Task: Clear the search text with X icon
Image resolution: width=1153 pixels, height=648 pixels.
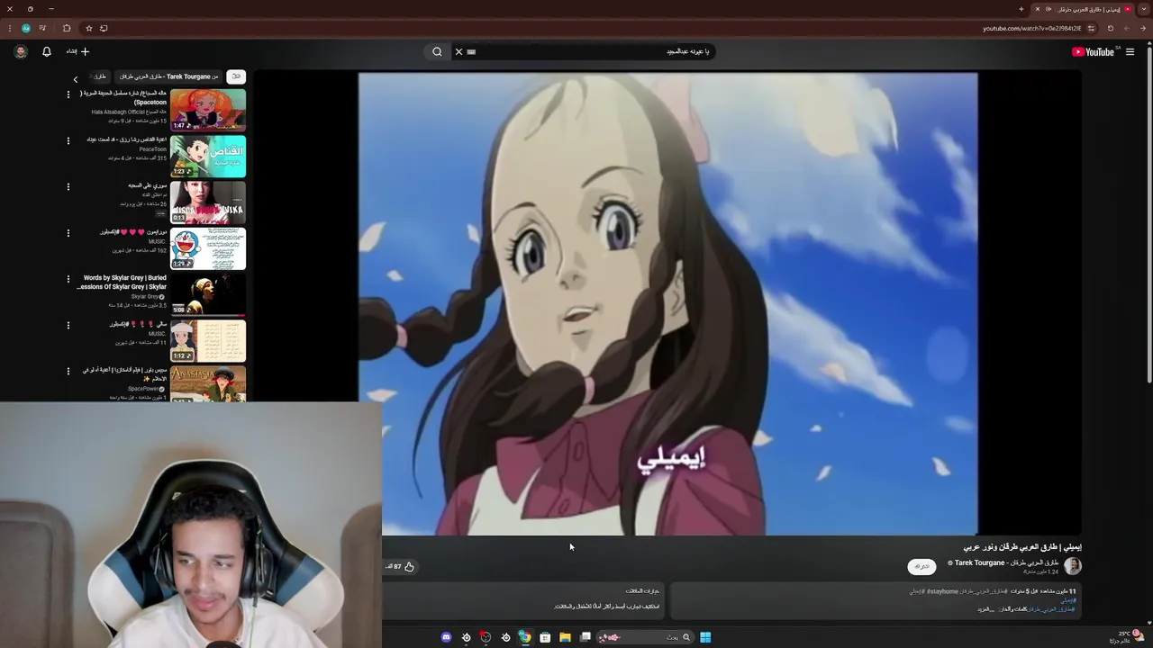Action: tap(458, 52)
